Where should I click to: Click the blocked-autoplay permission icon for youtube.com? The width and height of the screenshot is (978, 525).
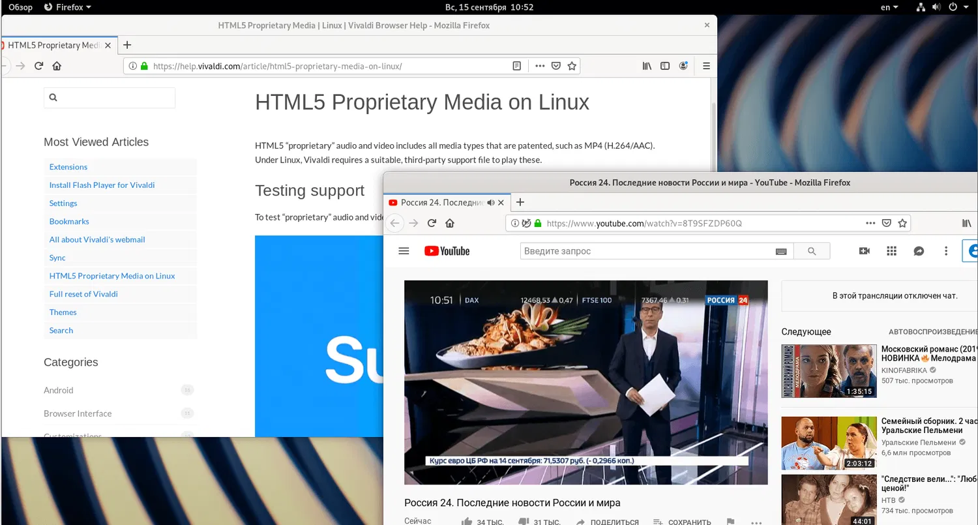pos(526,223)
